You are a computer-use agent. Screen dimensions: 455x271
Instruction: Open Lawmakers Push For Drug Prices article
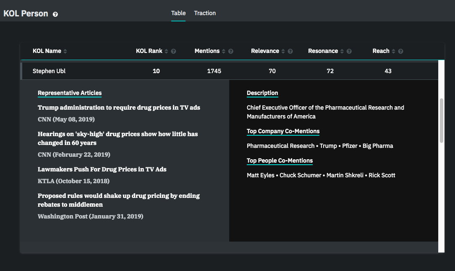pos(102,169)
